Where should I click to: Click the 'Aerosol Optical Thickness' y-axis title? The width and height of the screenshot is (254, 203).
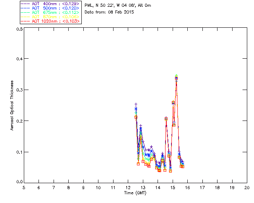(12, 105)
